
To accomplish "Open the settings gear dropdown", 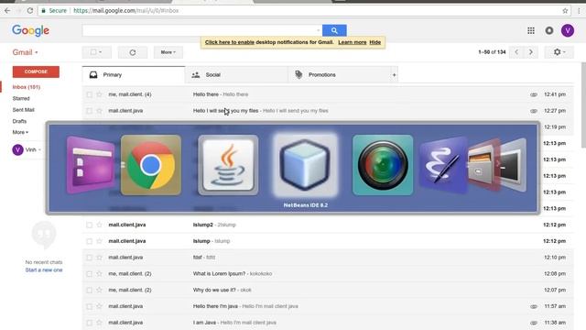I will (559, 52).
